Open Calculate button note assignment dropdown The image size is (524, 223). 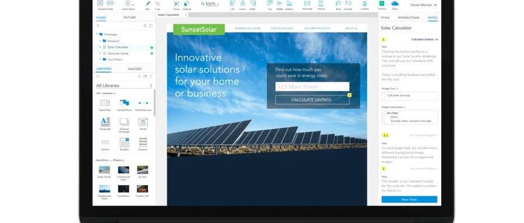(424, 40)
